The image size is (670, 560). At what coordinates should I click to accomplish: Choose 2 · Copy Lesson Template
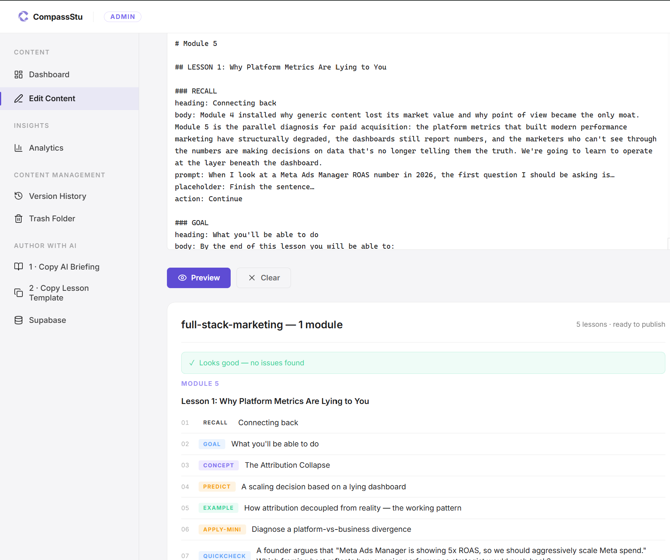(x=70, y=293)
